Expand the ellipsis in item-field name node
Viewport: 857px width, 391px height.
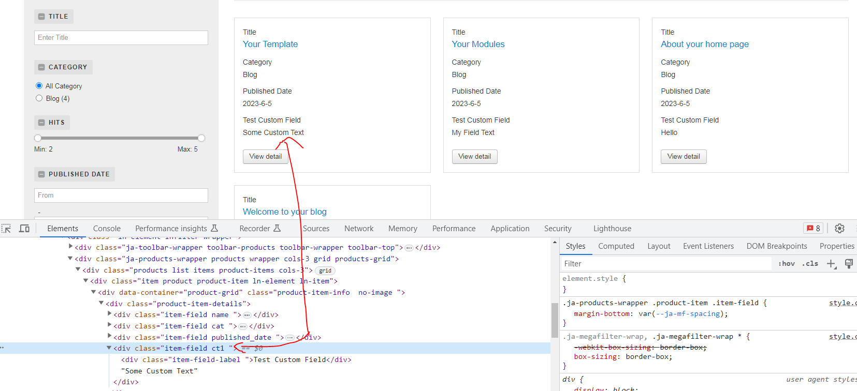(x=247, y=315)
